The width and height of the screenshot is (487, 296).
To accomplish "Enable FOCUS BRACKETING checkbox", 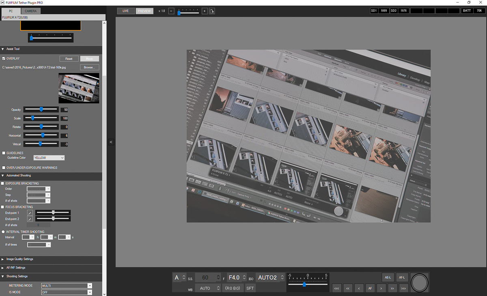I will tap(3, 207).
